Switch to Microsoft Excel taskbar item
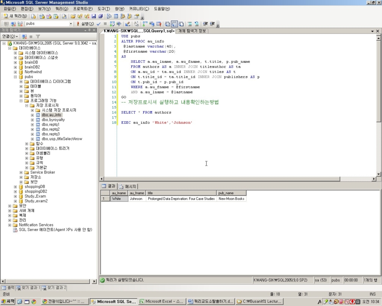 [162, 302]
